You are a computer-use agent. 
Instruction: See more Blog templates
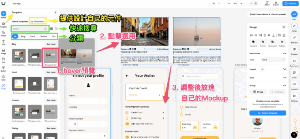(x=51, y=44)
